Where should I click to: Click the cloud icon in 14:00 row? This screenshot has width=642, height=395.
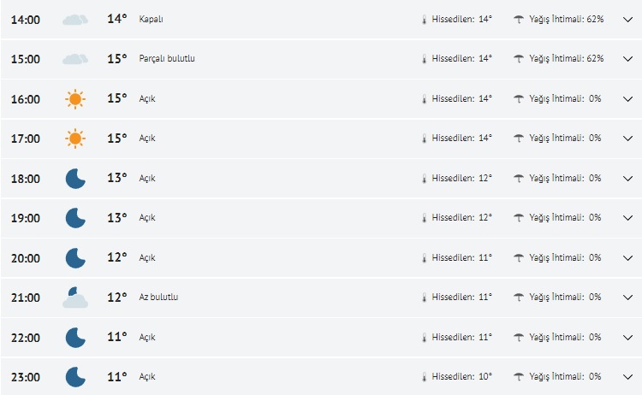click(75, 19)
